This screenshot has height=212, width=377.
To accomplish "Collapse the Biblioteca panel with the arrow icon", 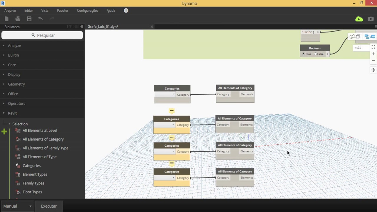I will 82,27.
